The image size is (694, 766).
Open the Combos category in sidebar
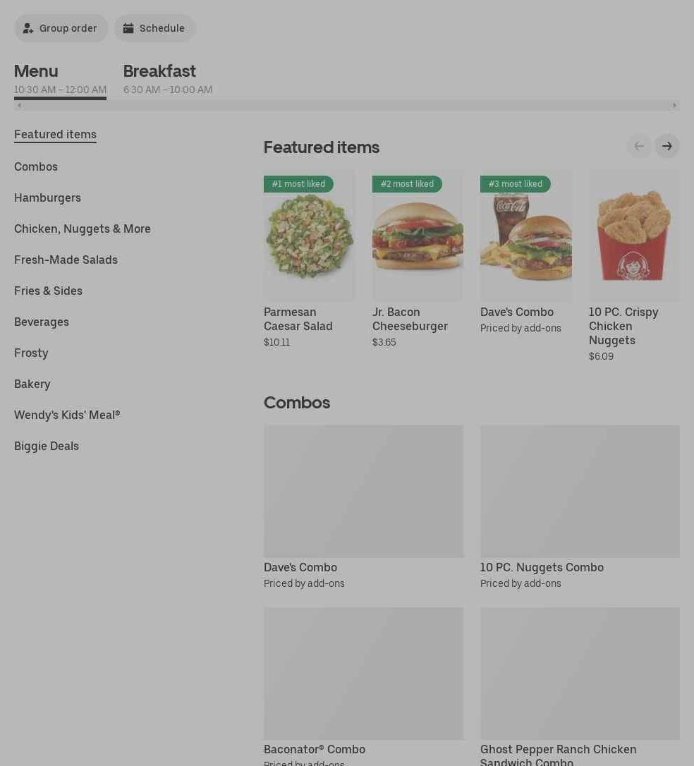pyautogui.click(x=36, y=167)
